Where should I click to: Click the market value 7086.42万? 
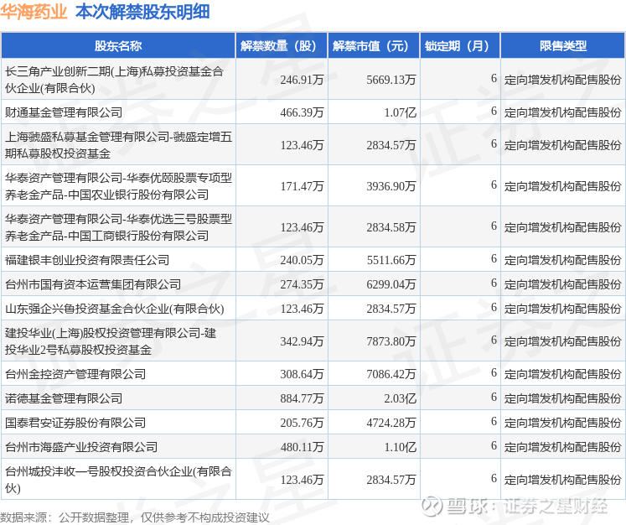(391, 375)
